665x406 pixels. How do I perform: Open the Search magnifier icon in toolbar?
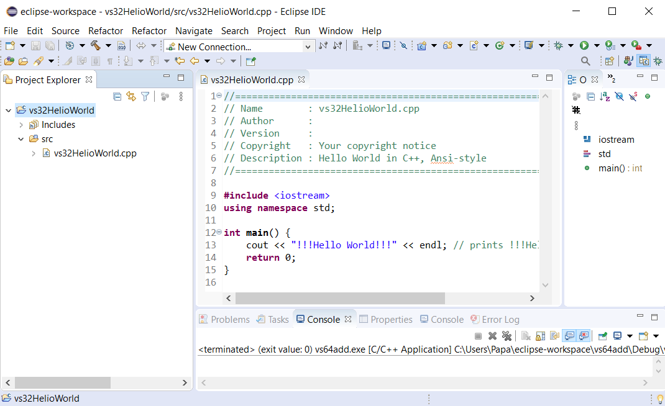pyautogui.click(x=585, y=61)
